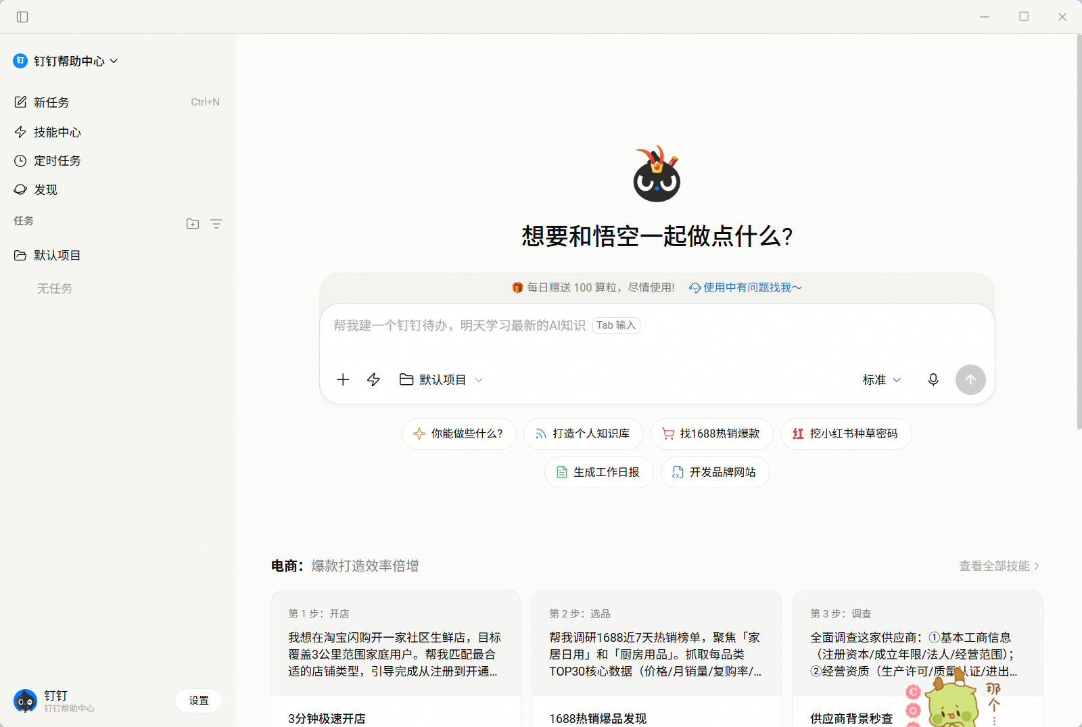This screenshot has width=1082, height=727.
Task: Choose the 生成工作日报 suggestion chip
Action: (599, 472)
